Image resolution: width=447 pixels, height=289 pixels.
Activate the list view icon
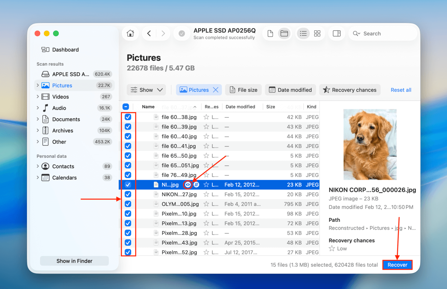coord(303,33)
